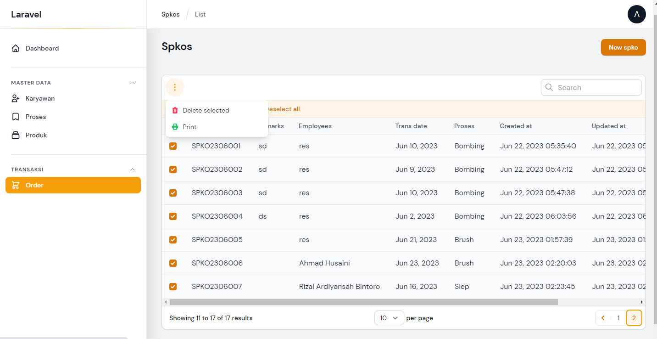
Task: Go to page 1
Action: click(x=618, y=318)
